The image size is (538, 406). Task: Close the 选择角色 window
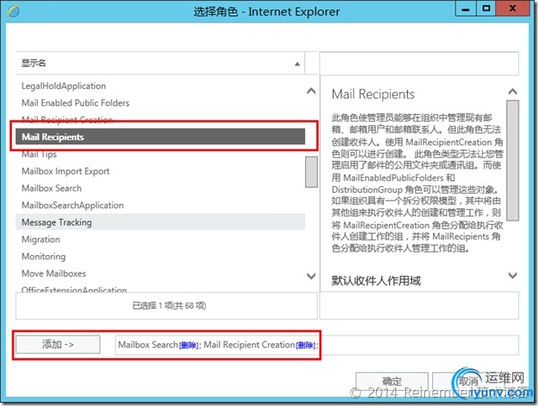tap(513, 8)
